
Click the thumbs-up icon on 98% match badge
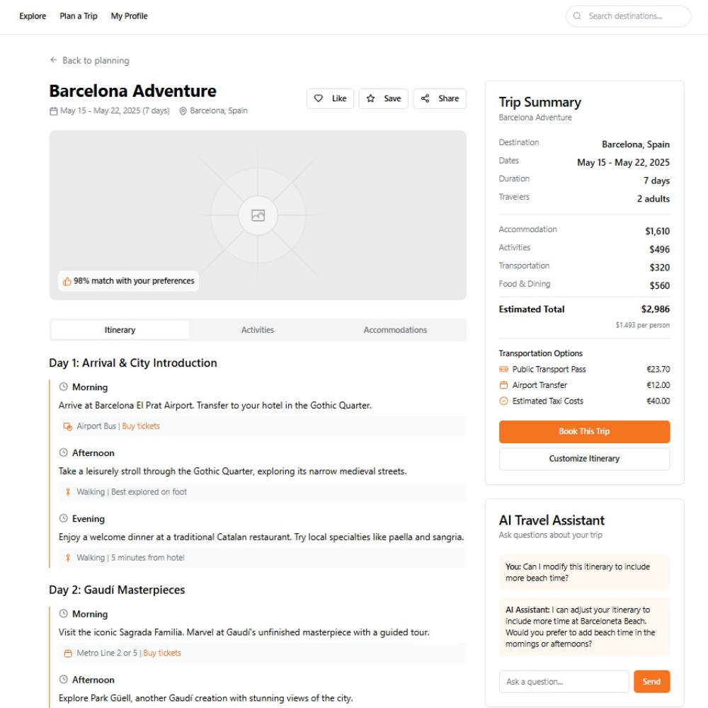[x=67, y=281]
